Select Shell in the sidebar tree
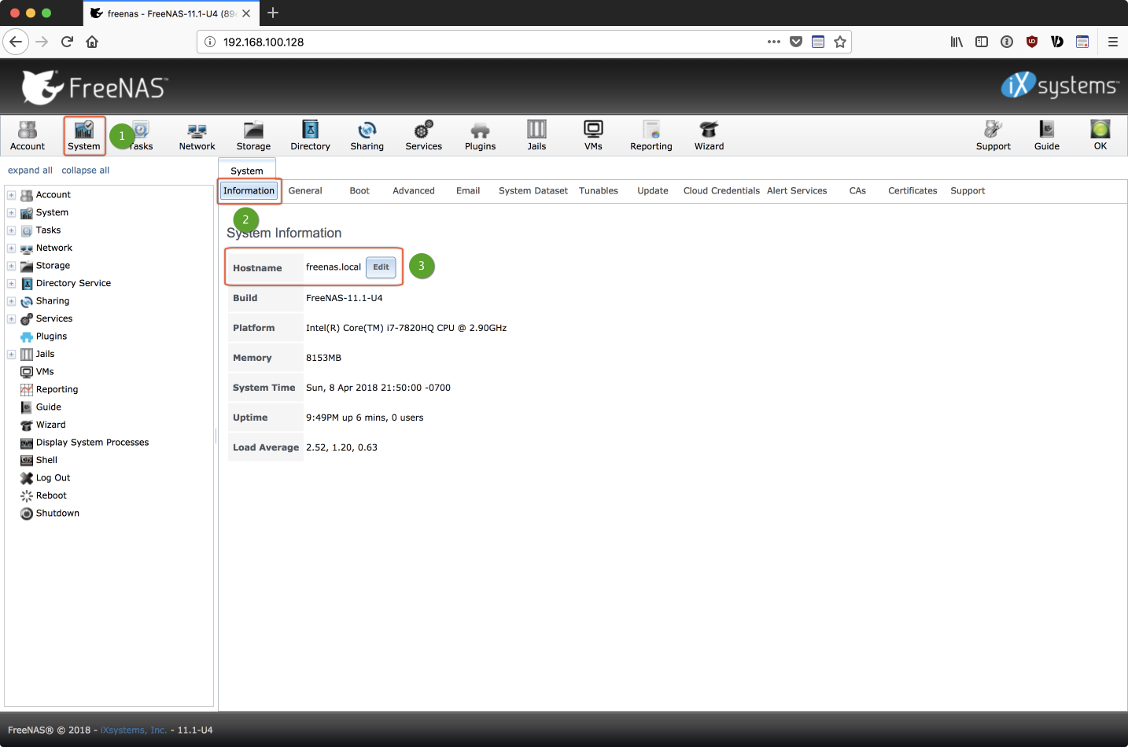This screenshot has width=1128, height=747. click(46, 461)
